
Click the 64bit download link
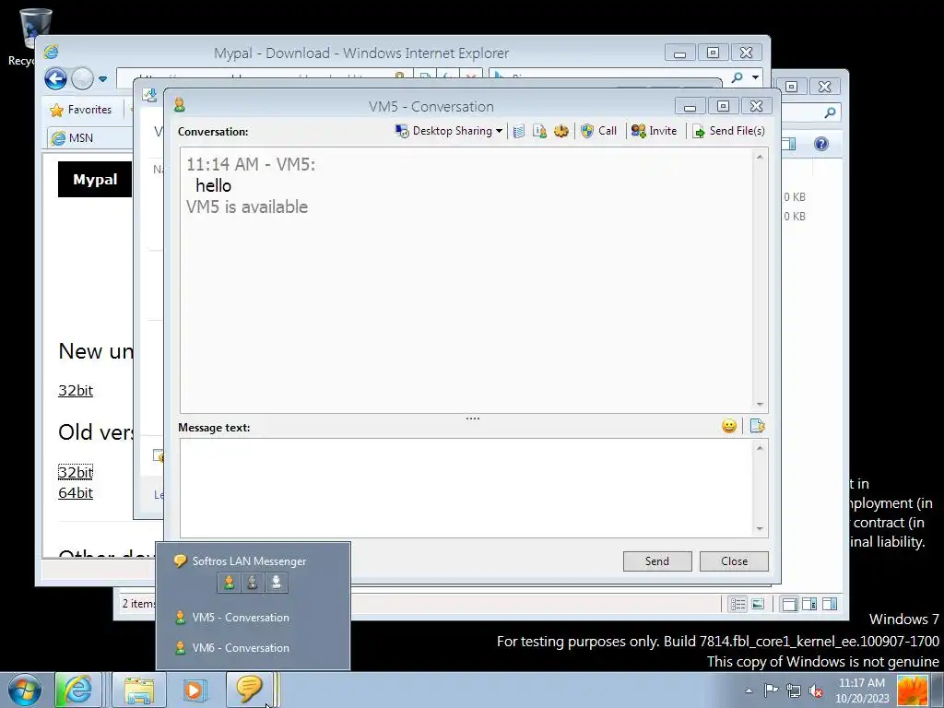pos(76,492)
